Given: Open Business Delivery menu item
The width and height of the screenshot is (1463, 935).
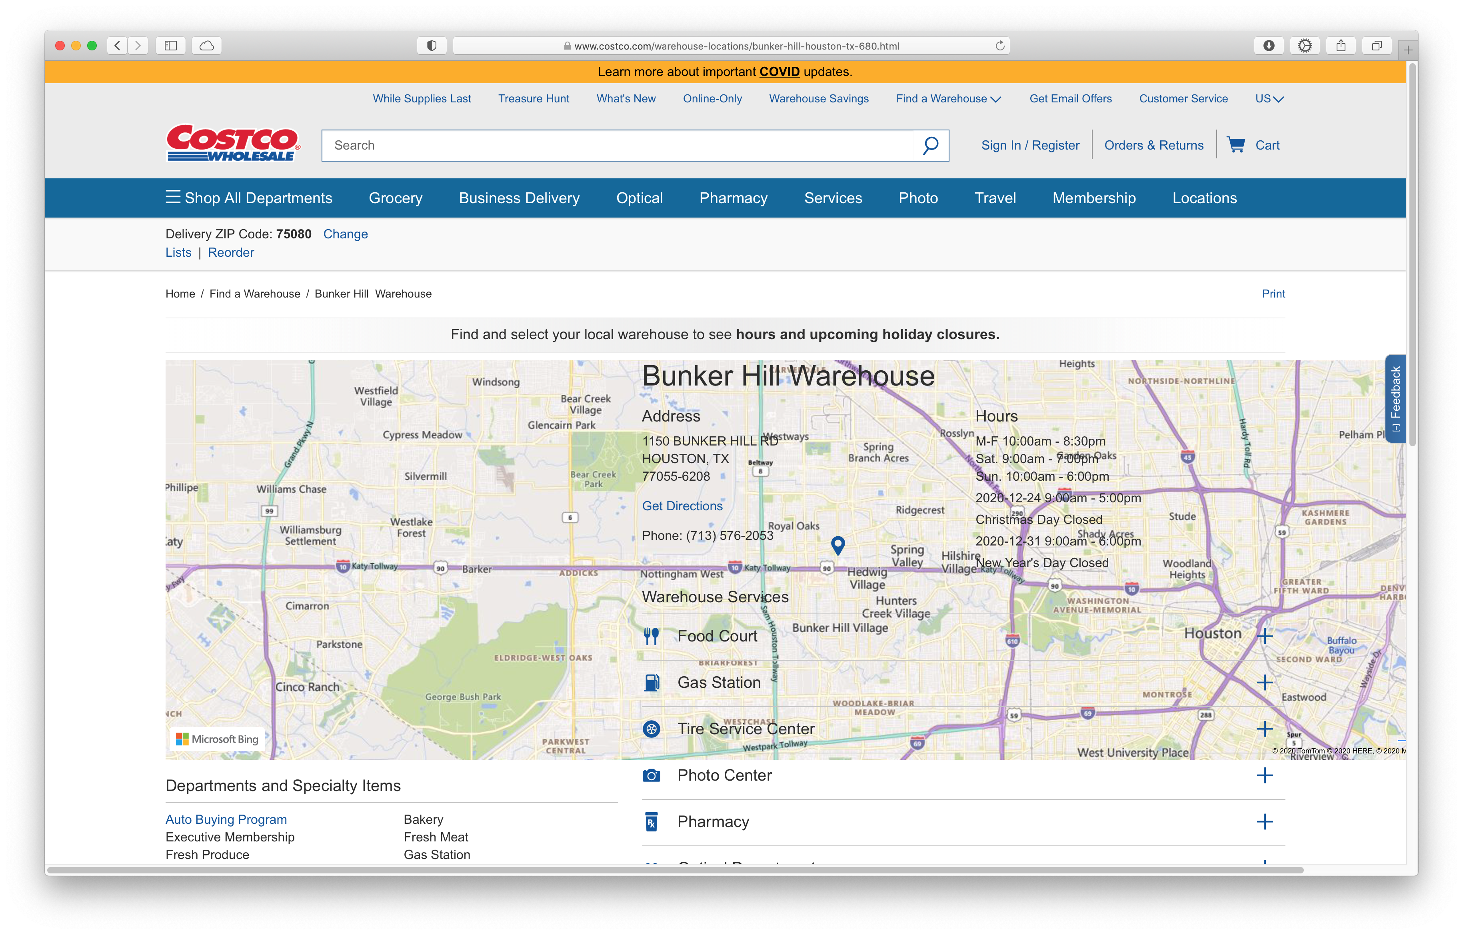Looking at the screenshot, I should pyautogui.click(x=520, y=198).
